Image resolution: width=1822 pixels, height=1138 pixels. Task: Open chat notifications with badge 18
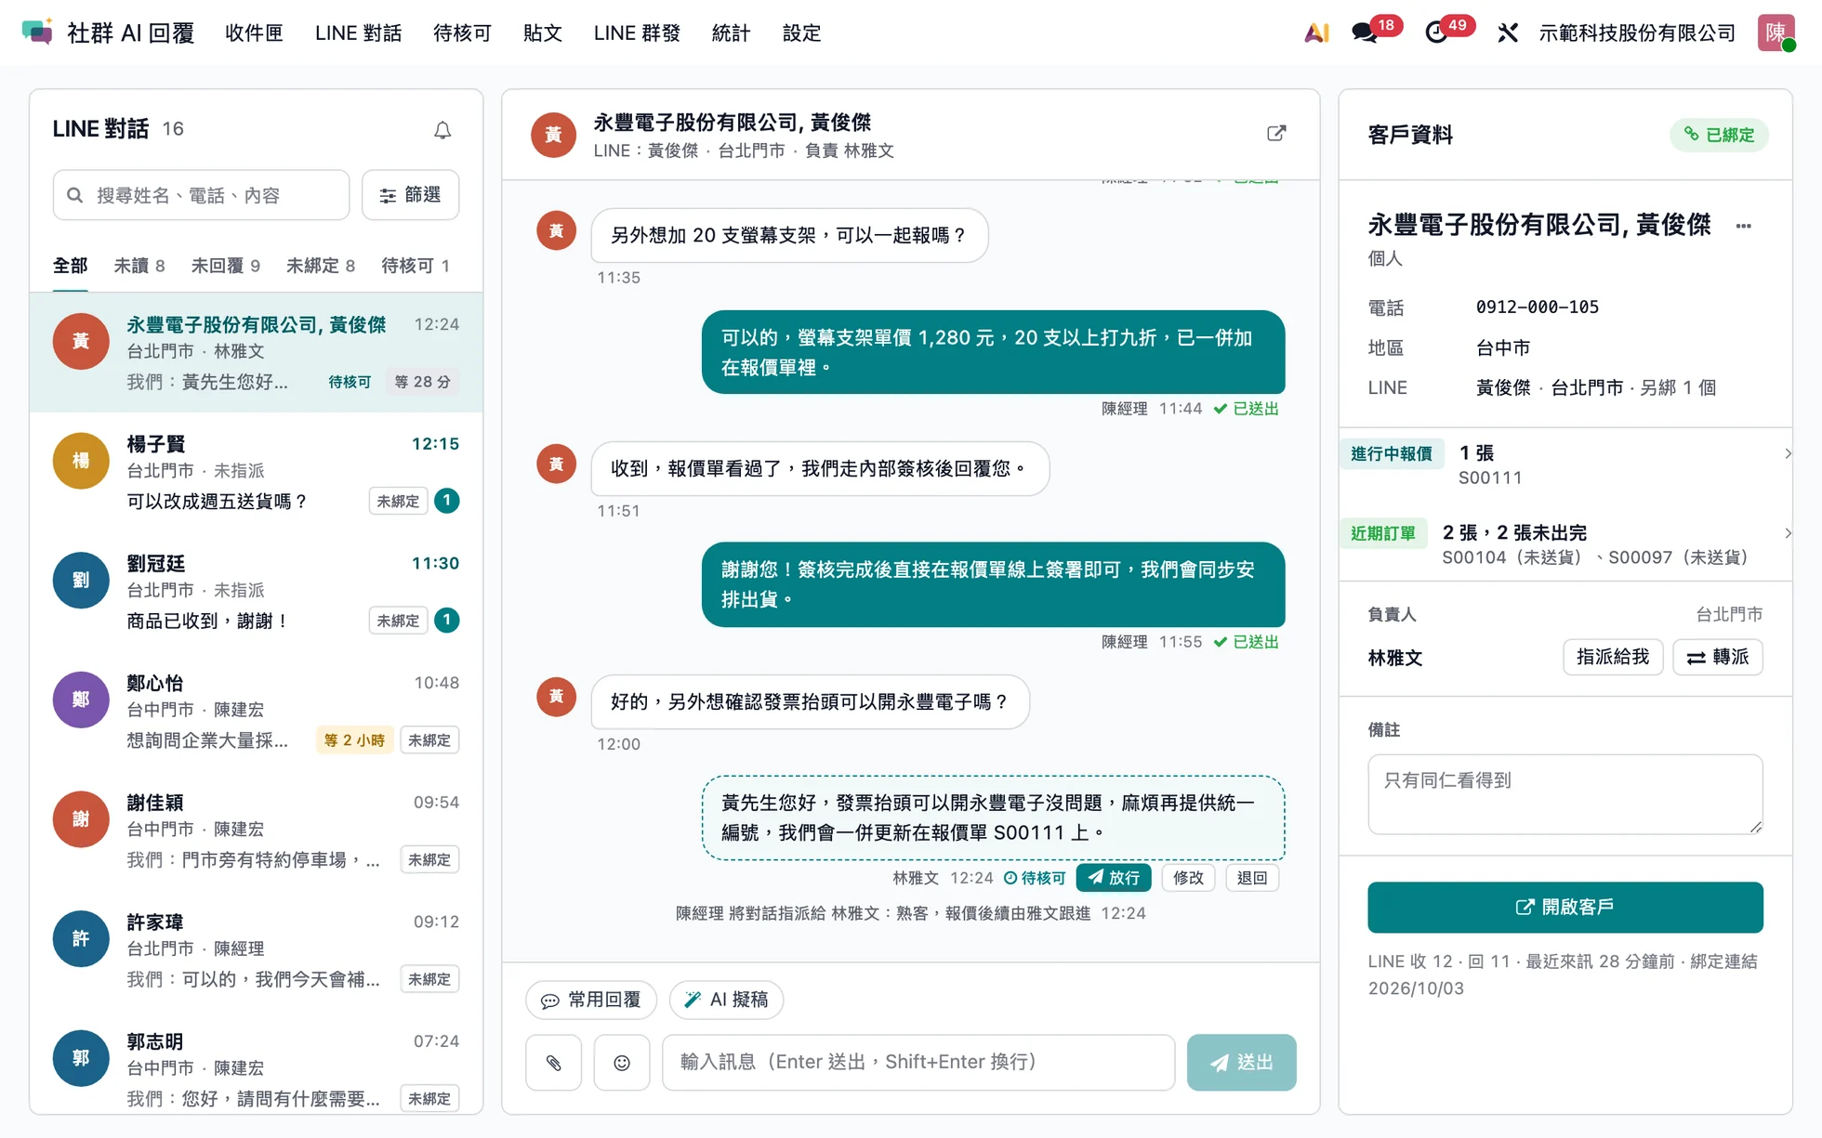tap(1366, 33)
